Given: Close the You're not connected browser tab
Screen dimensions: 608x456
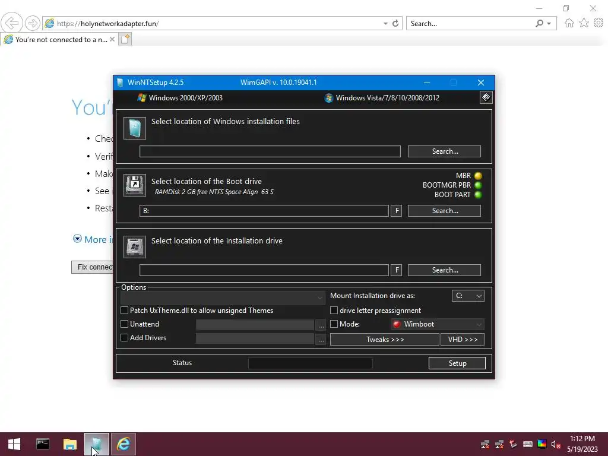Looking at the screenshot, I should coord(112,39).
